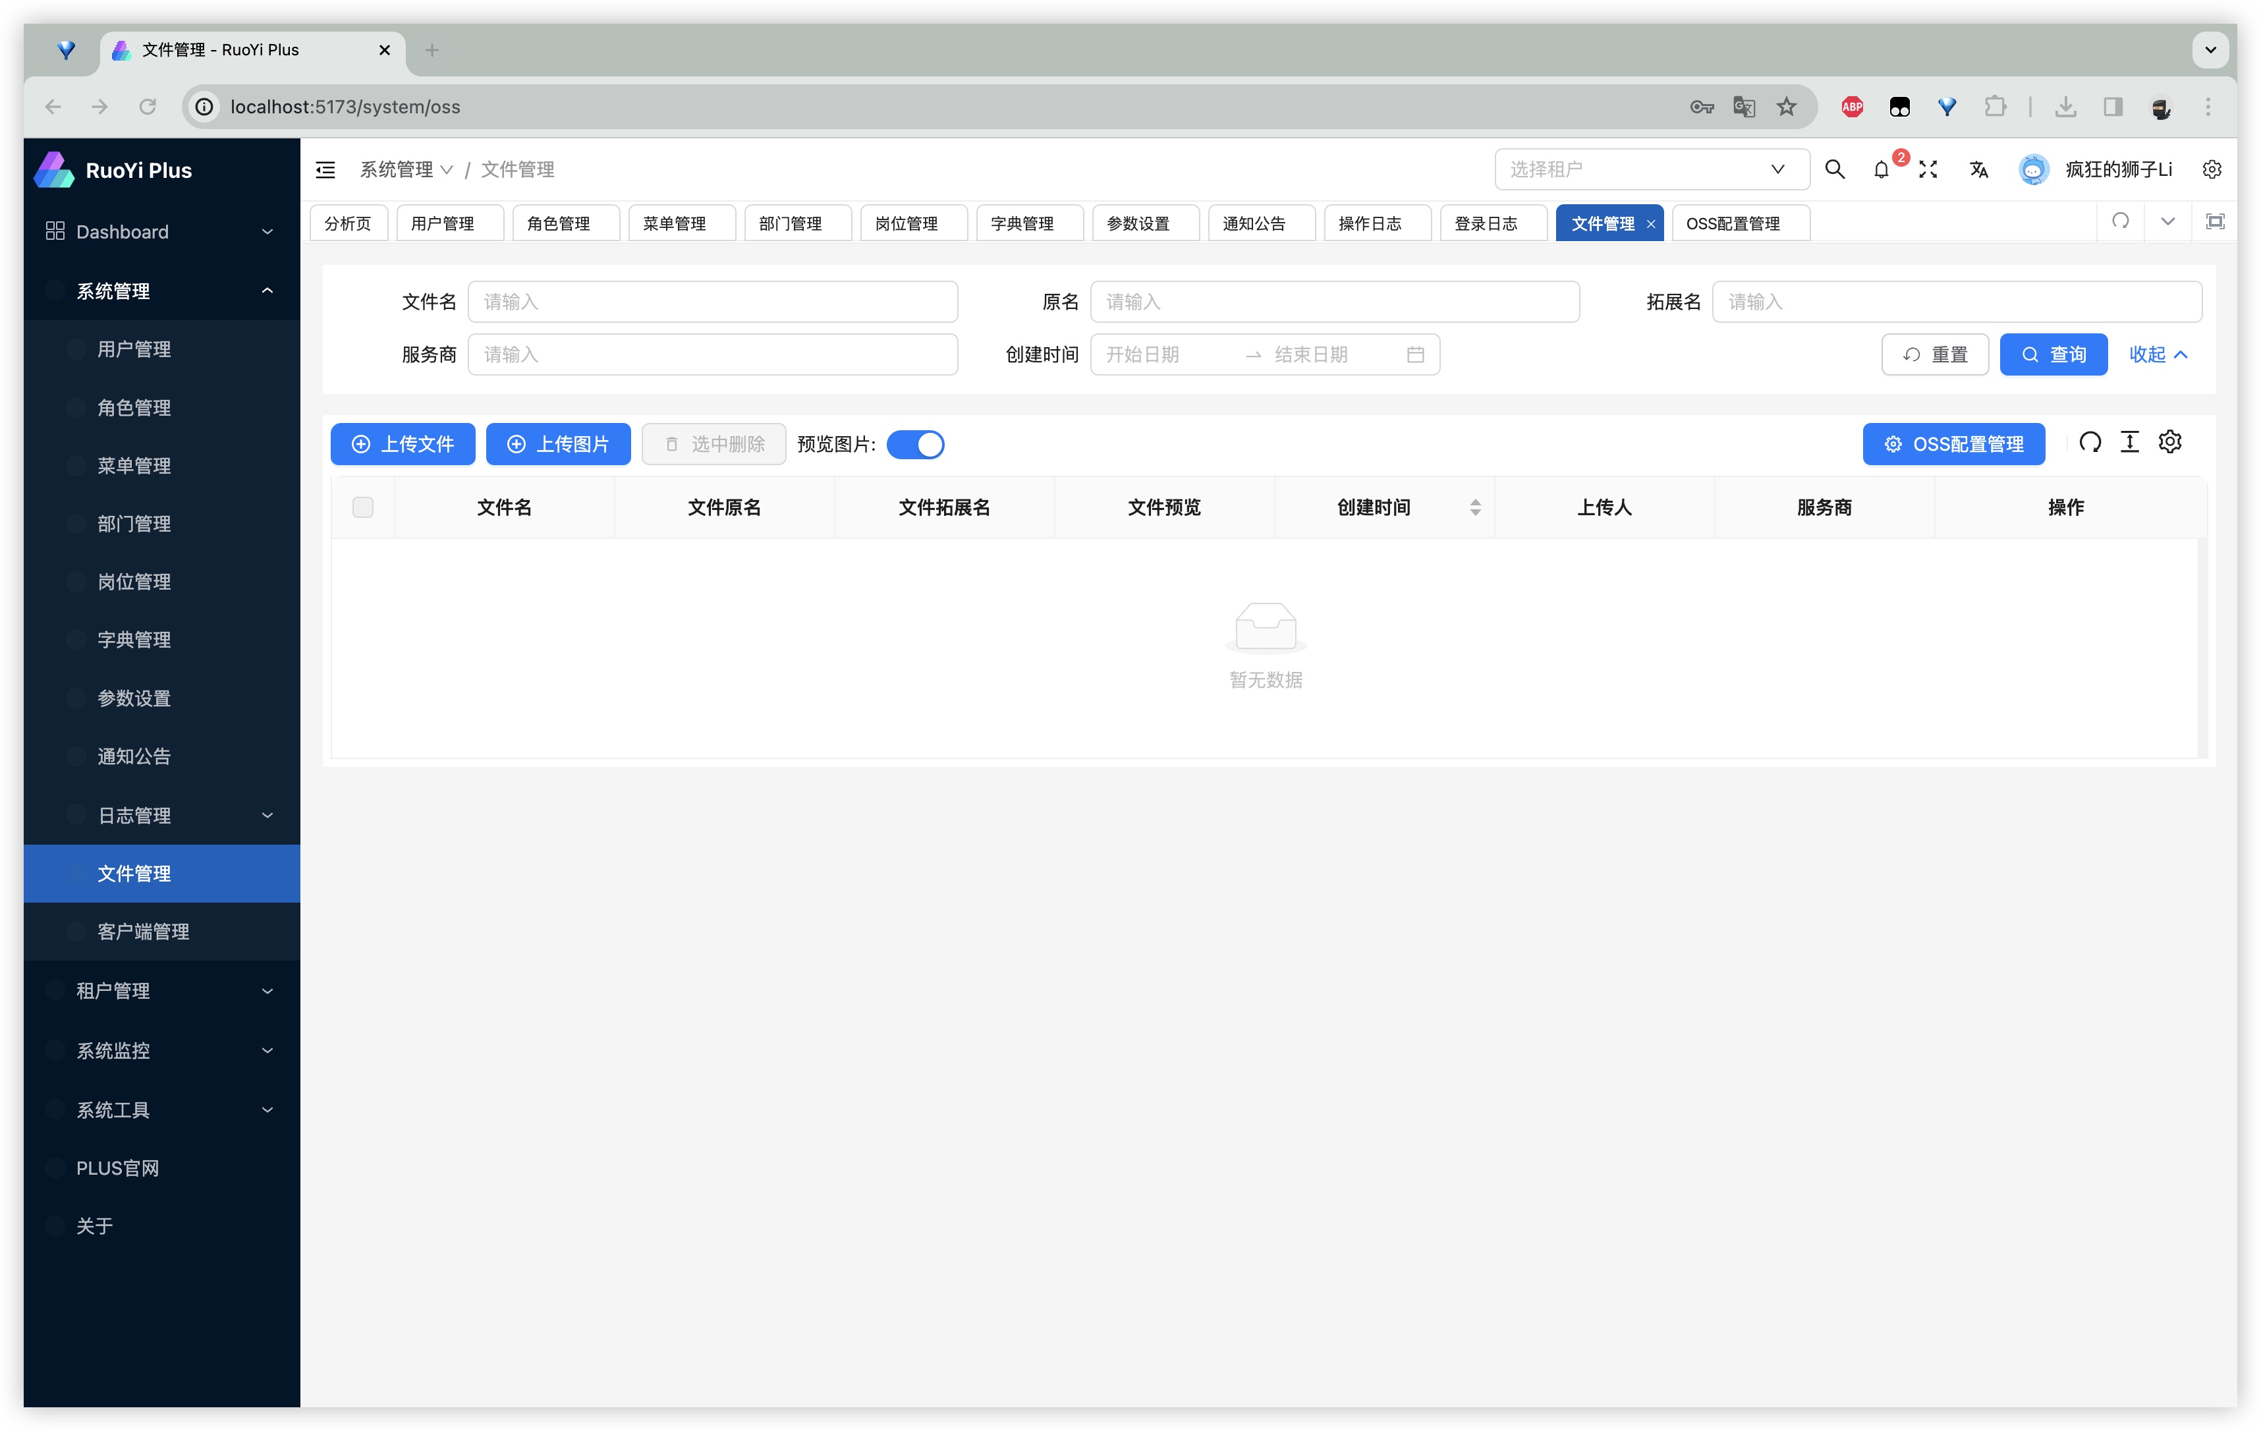Click the 上传文件 button
This screenshot has width=2261, height=1431.
coord(403,444)
